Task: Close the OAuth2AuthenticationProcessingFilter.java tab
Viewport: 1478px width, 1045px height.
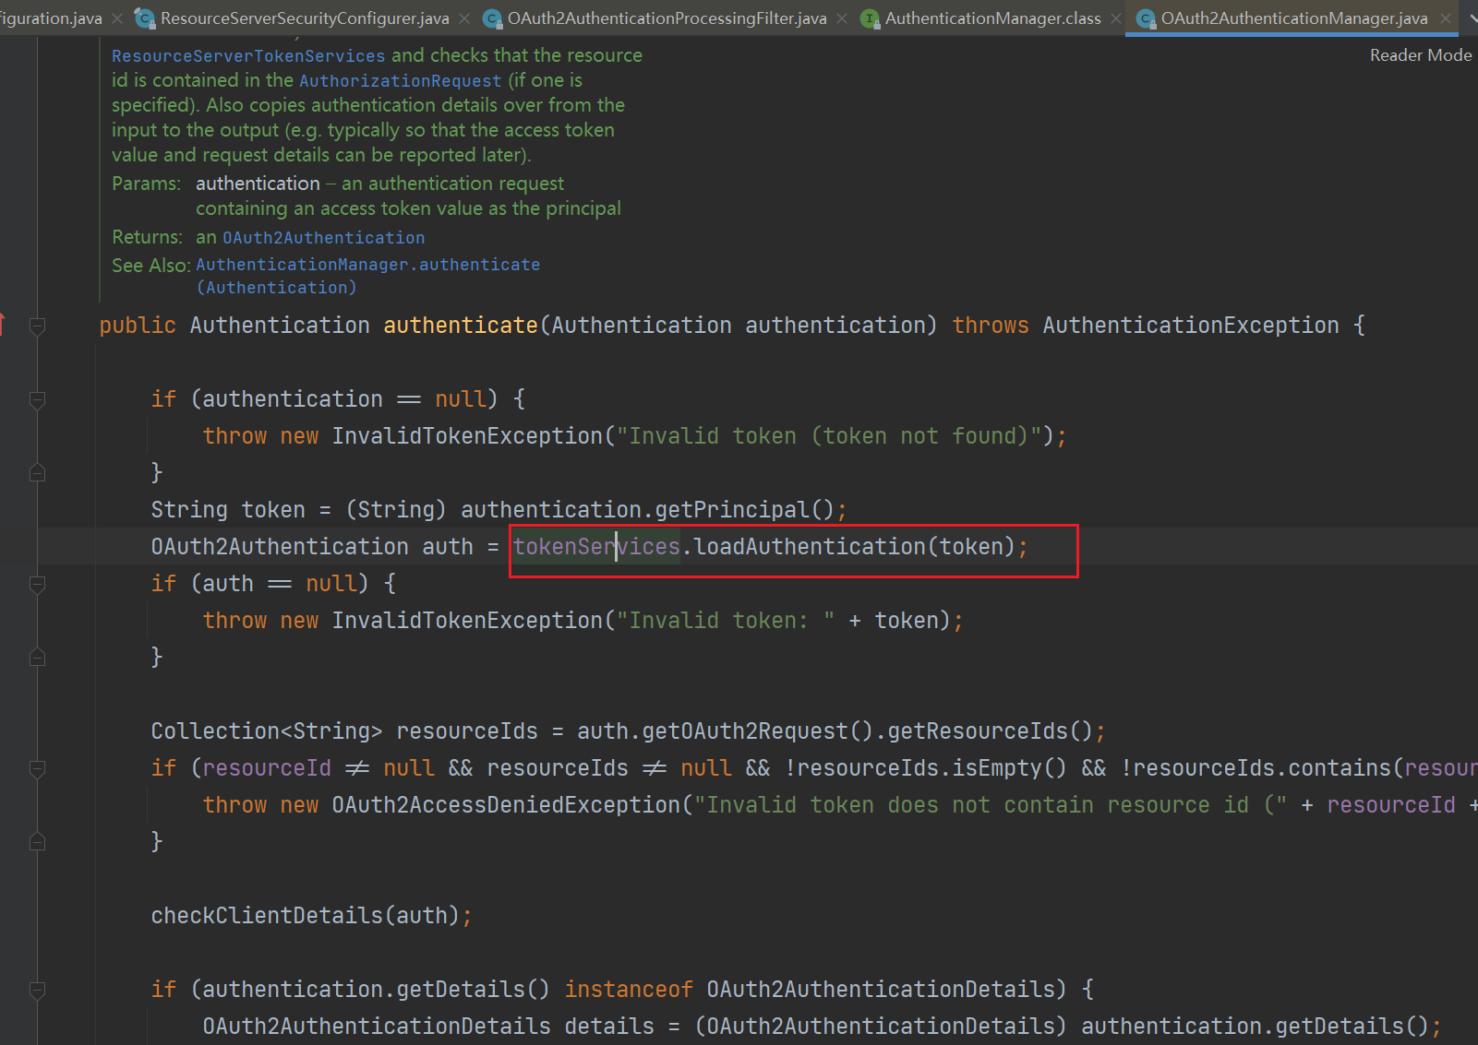Action: (842, 18)
